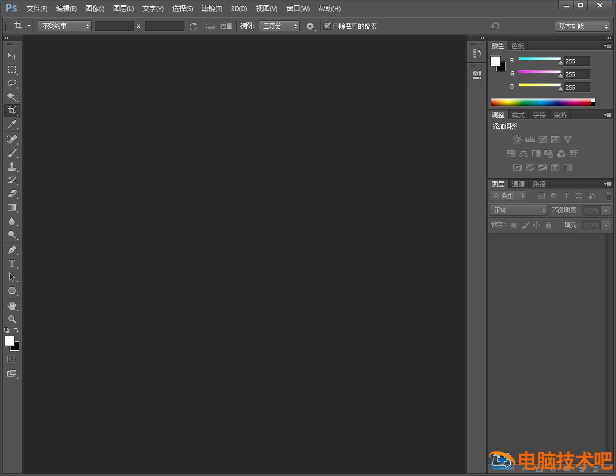The height and width of the screenshot is (476, 616).
Task: Open fill slider dropdown arrow
Action: [606, 225]
